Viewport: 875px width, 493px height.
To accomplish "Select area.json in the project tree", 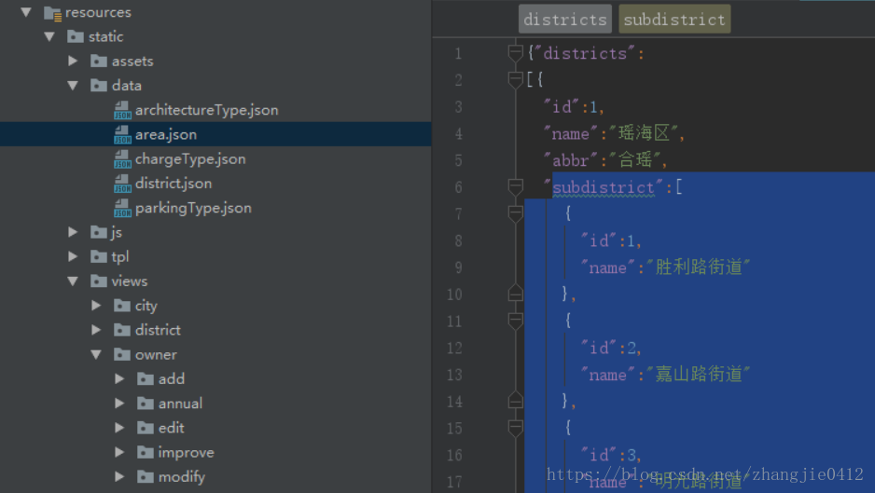I will coord(166,134).
